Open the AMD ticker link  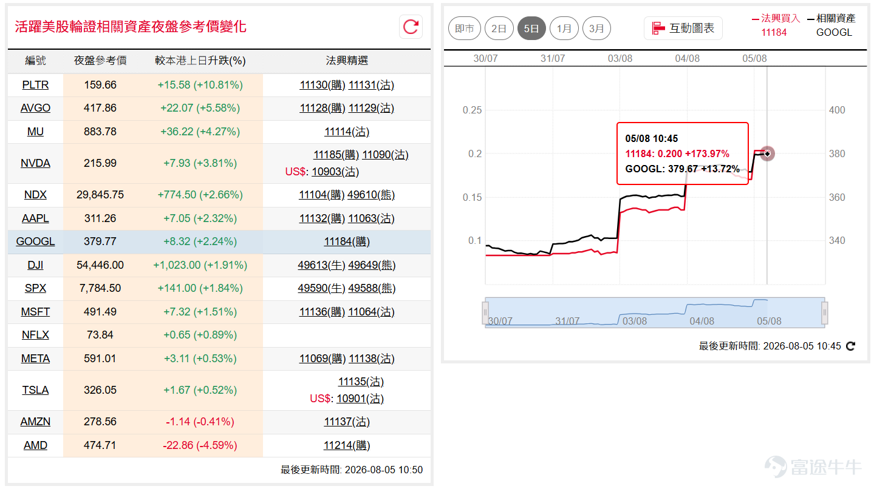[35, 445]
